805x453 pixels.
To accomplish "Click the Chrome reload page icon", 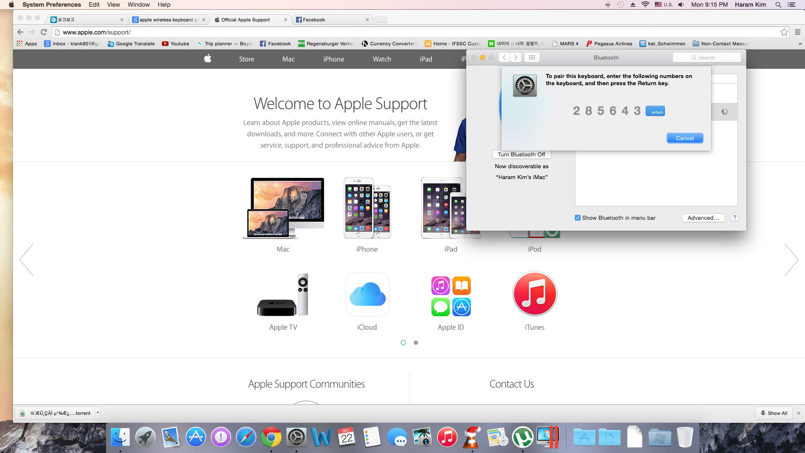I will (x=44, y=32).
